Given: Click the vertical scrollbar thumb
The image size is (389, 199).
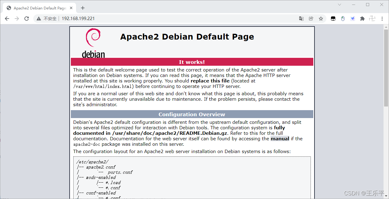Looking at the screenshot, I should pos(386,68).
